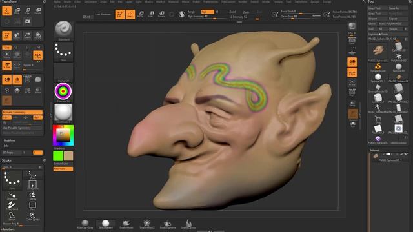Choose the DragDot stroke type
Viewport: 413px width, 232px height.
pos(12,196)
